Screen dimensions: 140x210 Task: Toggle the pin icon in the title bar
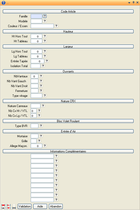click(x=133, y=2)
